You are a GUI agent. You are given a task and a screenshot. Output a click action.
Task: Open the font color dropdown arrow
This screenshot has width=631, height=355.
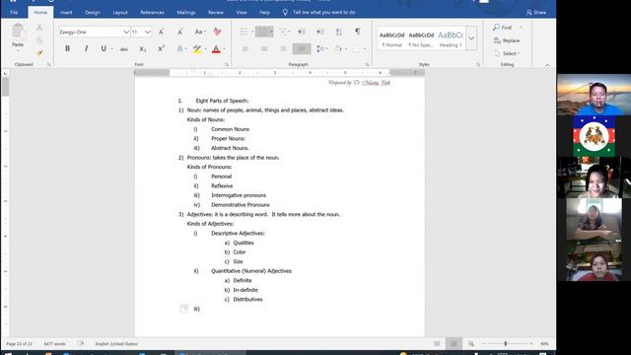point(224,49)
